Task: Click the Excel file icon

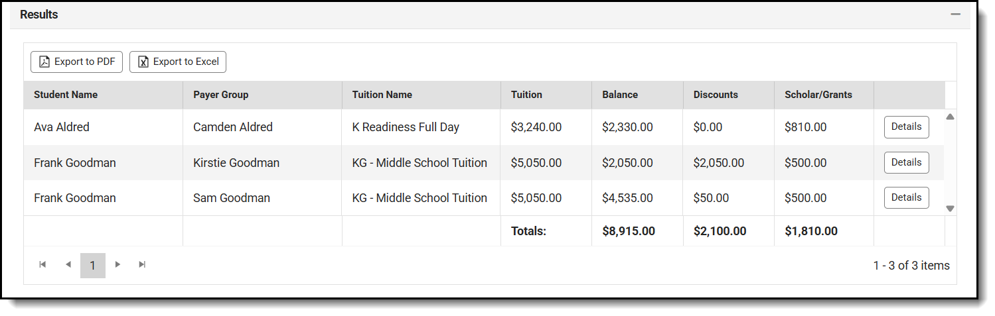Action: coord(143,62)
